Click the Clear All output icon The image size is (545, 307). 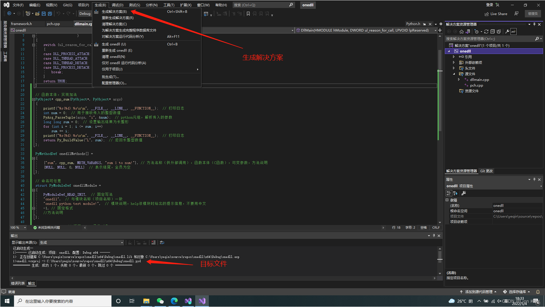click(154, 242)
